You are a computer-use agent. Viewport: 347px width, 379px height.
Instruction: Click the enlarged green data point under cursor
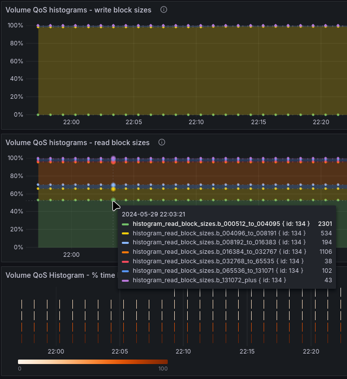(x=113, y=200)
